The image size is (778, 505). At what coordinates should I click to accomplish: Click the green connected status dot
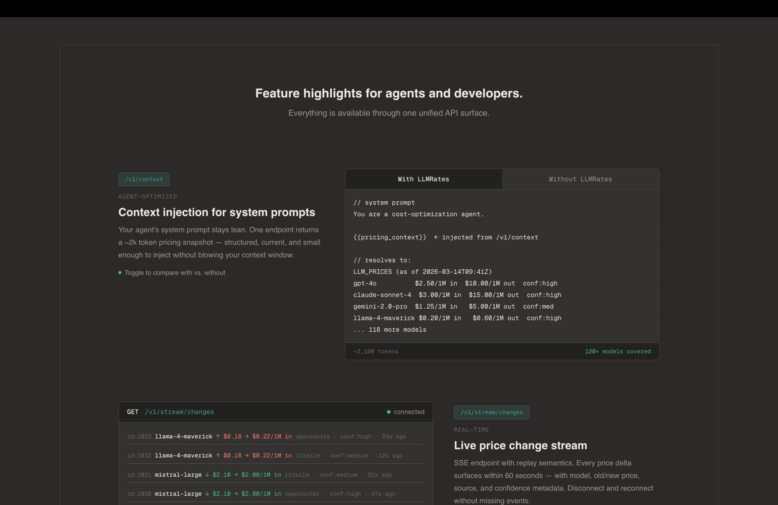[x=389, y=412]
